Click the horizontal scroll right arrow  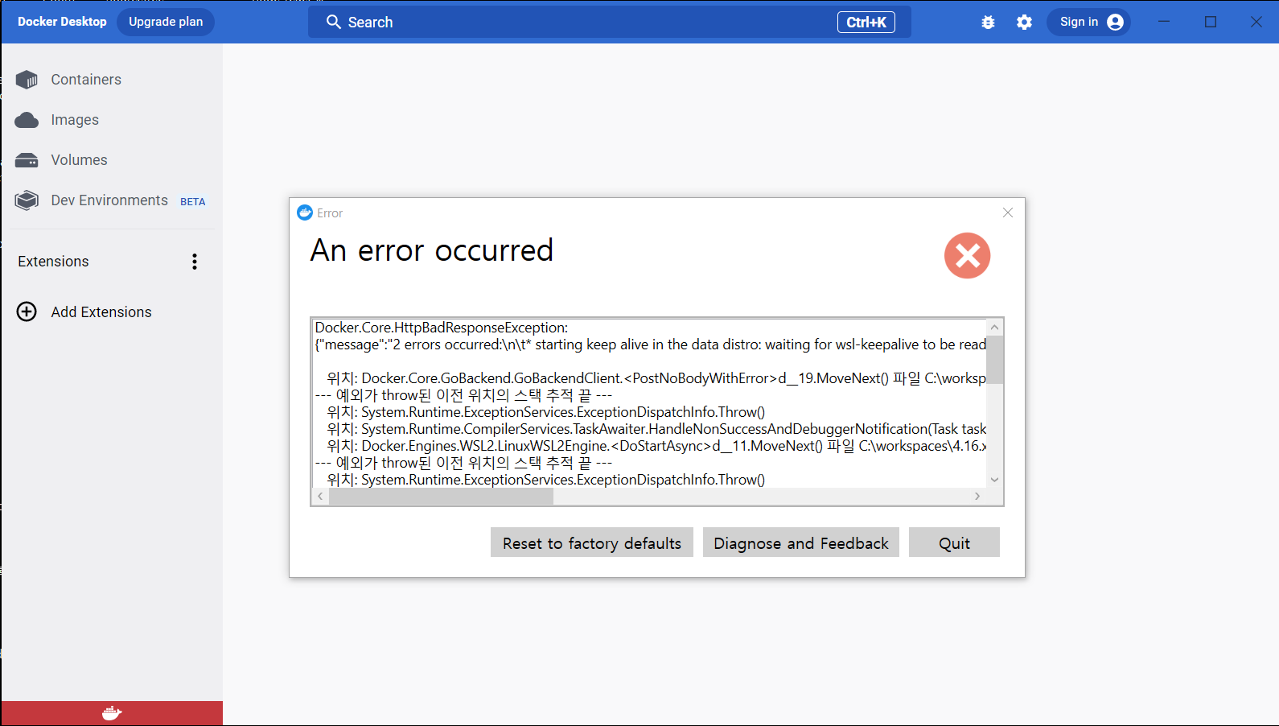coord(977,497)
